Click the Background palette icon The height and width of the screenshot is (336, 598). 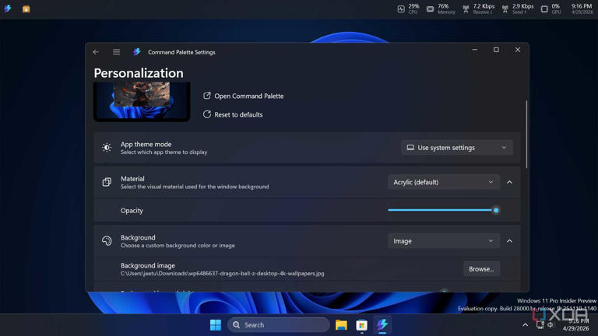pos(107,241)
